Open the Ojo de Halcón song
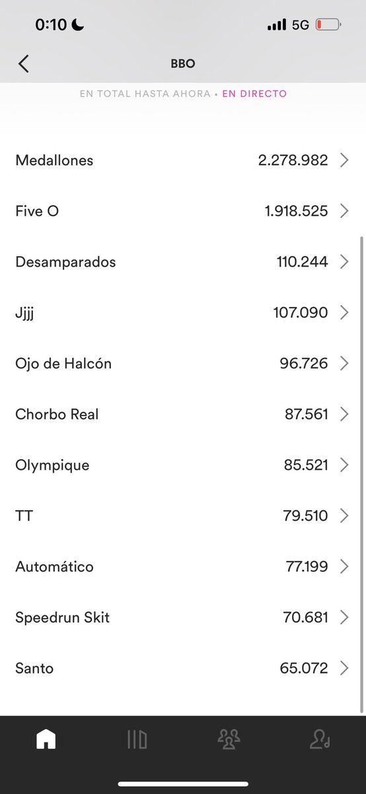 click(x=182, y=363)
